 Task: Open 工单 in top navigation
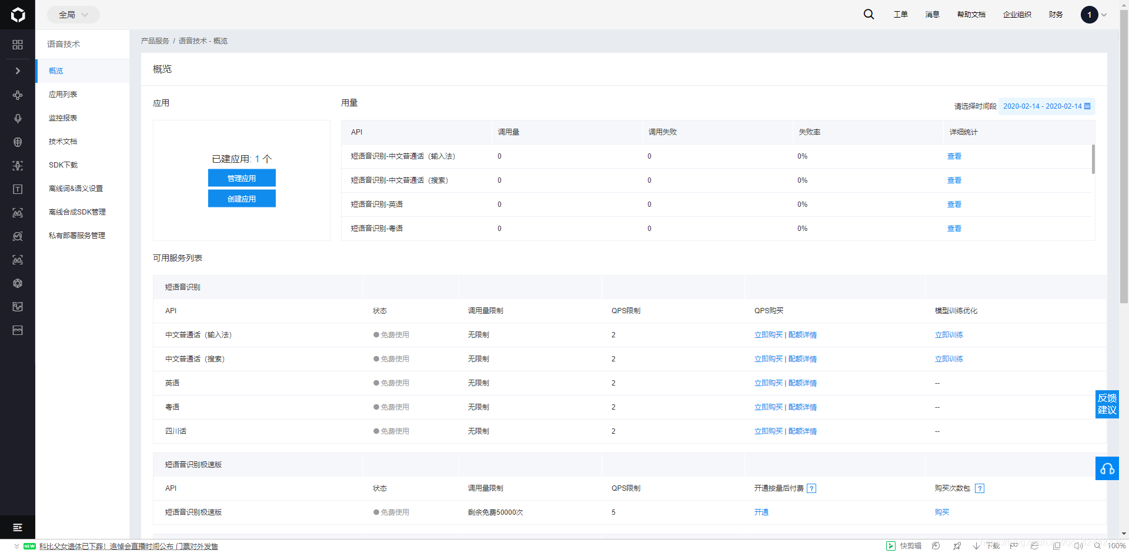pos(900,15)
